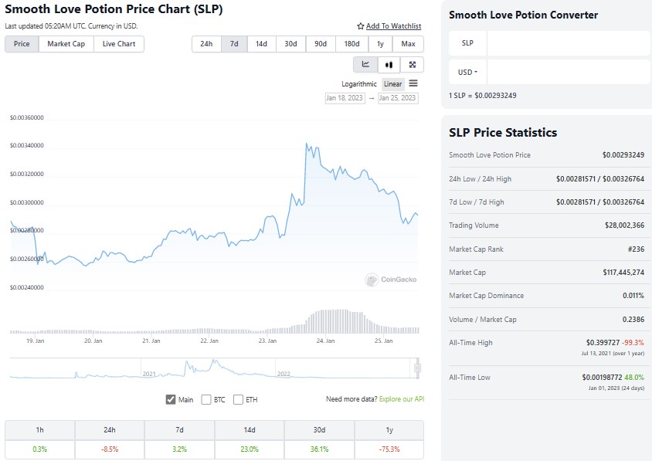Click the Market Cap value $117,445,274

[623, 273]
